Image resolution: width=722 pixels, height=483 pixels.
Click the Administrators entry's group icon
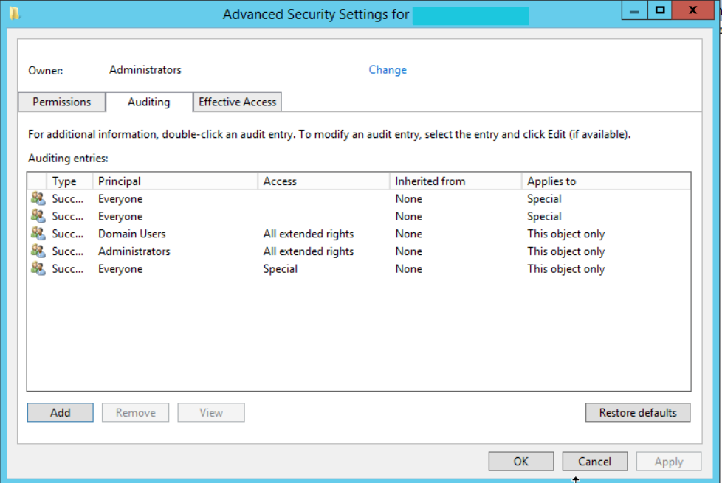[38, 251]
